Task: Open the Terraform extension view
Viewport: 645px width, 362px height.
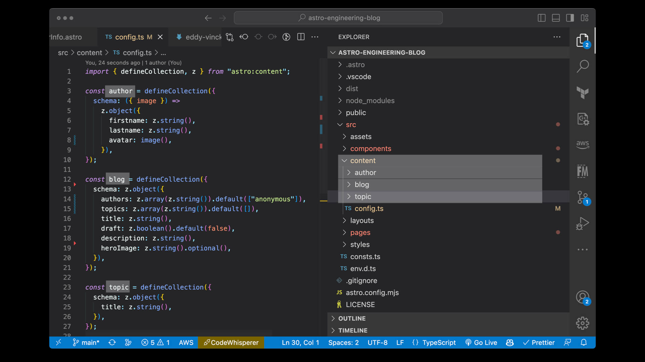Action: click(x=583, y=92)
